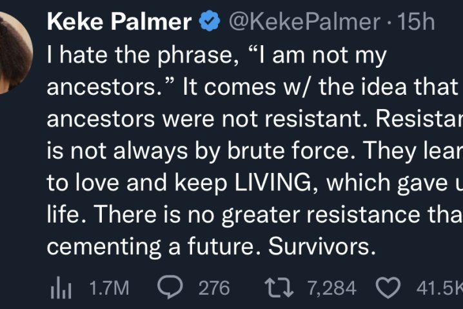
Task: Click the Keke Palmer display name
Action: click(x=119, y=21)
